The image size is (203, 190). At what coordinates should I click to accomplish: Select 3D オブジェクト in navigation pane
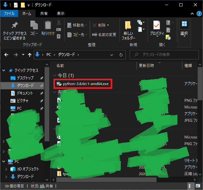pos(25,169)
